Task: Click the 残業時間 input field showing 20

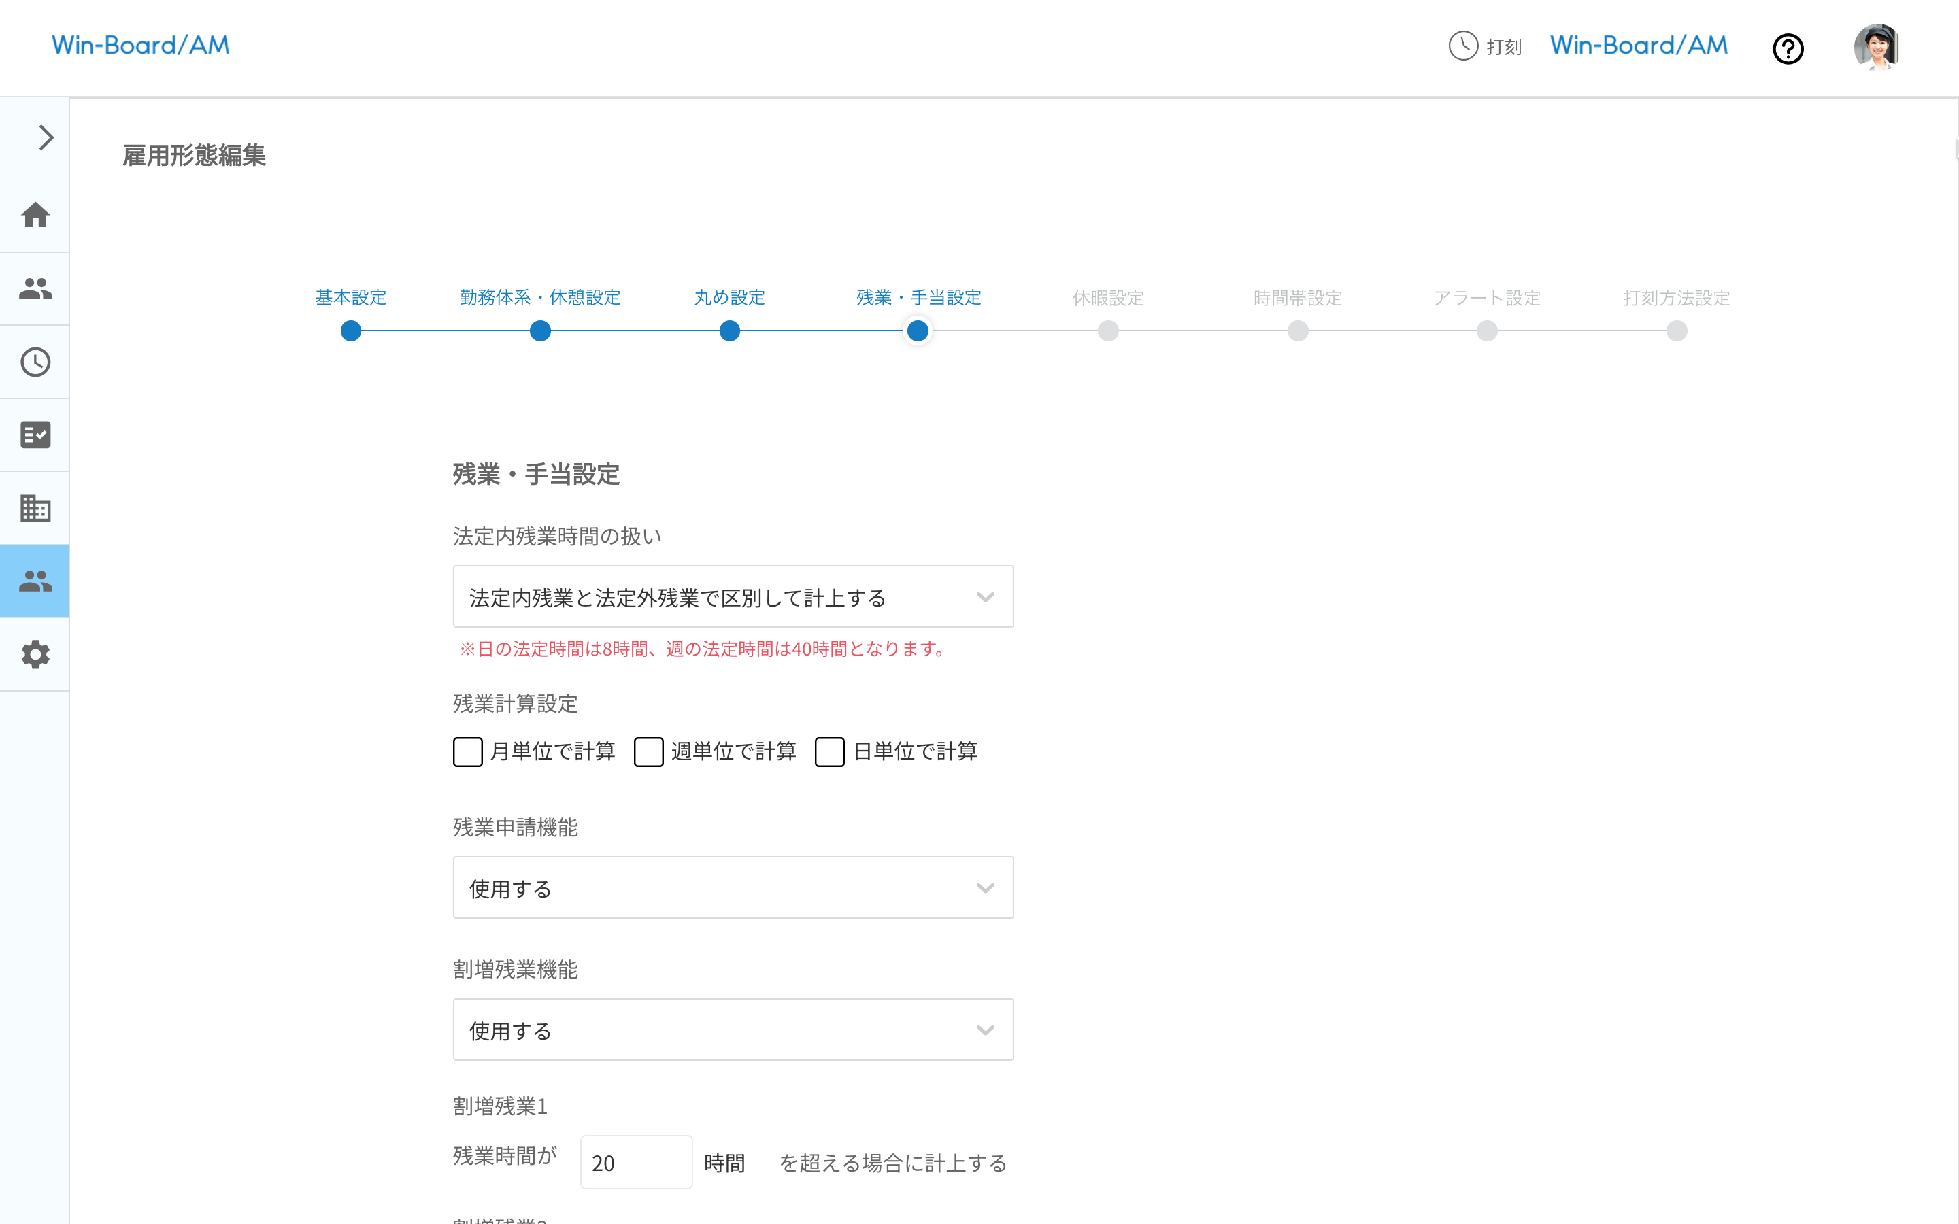Action: [x=635, y=1161]
